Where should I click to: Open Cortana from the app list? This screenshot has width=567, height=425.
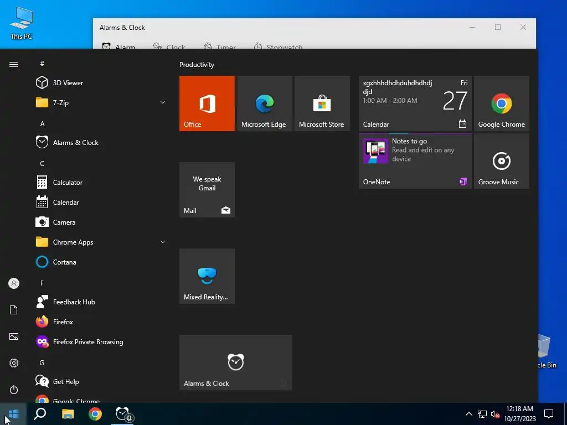pyautogui.click(x=101, y=262)
